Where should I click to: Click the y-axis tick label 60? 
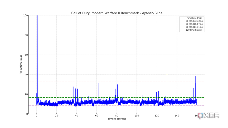[x=26, y=55]
